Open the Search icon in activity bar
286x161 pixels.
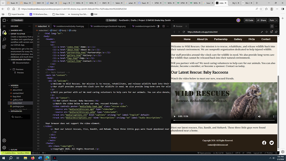tap(4, 39)
